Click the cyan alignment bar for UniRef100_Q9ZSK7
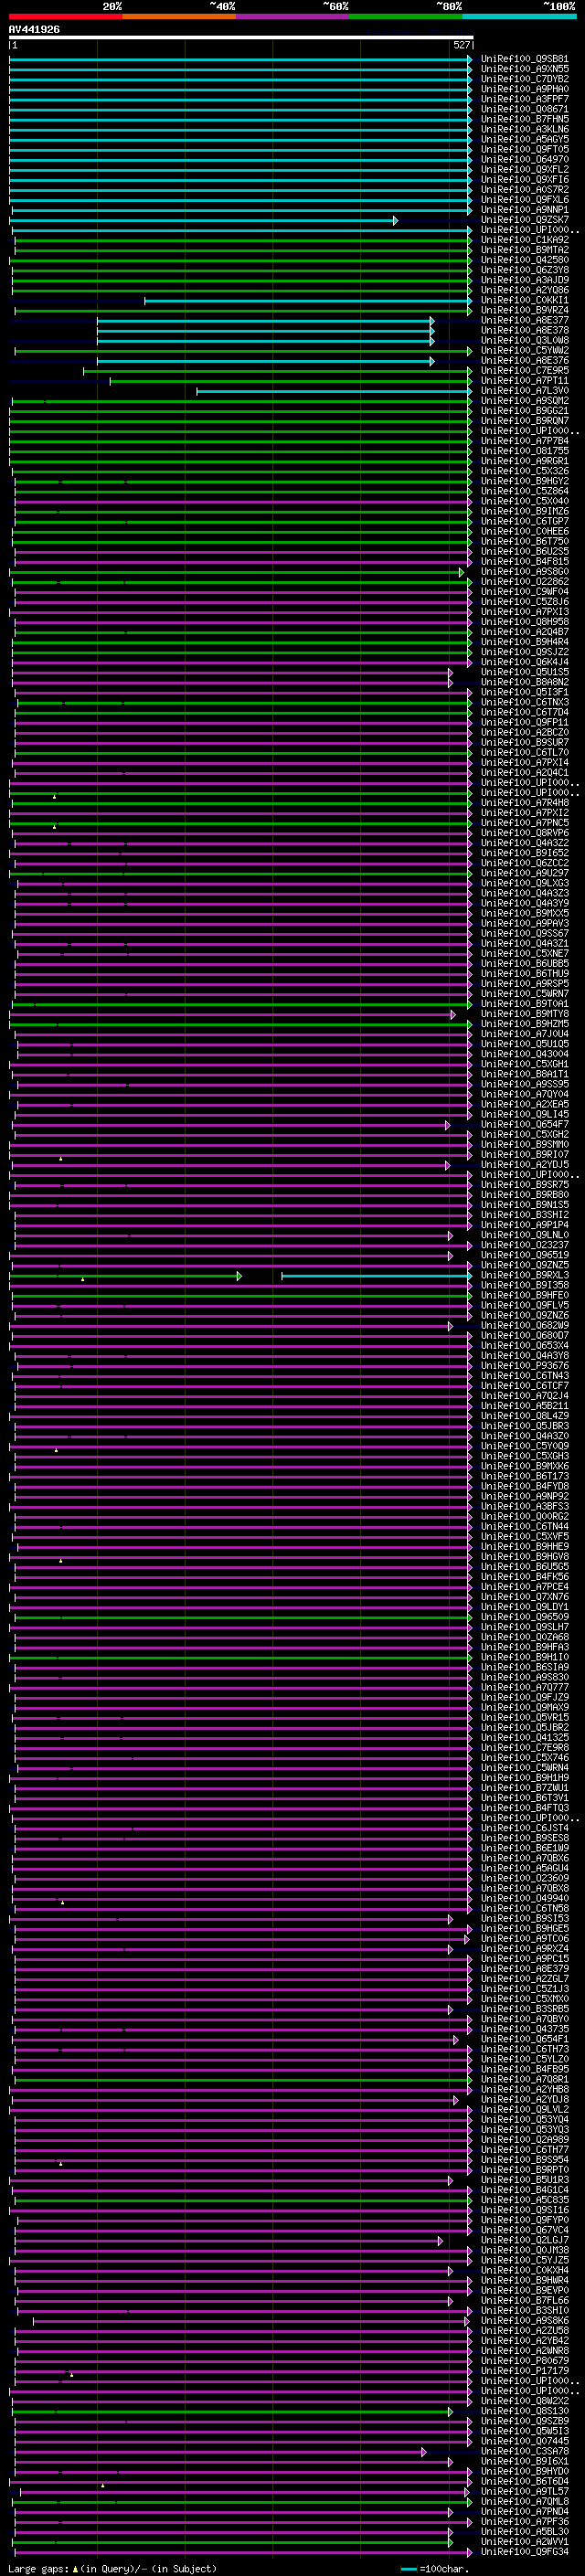Screen dimensions: 585x2576 point(205,220)
